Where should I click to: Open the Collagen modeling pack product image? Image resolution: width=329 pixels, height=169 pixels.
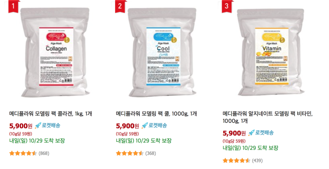pyautogui.click(x=56, y=52)
